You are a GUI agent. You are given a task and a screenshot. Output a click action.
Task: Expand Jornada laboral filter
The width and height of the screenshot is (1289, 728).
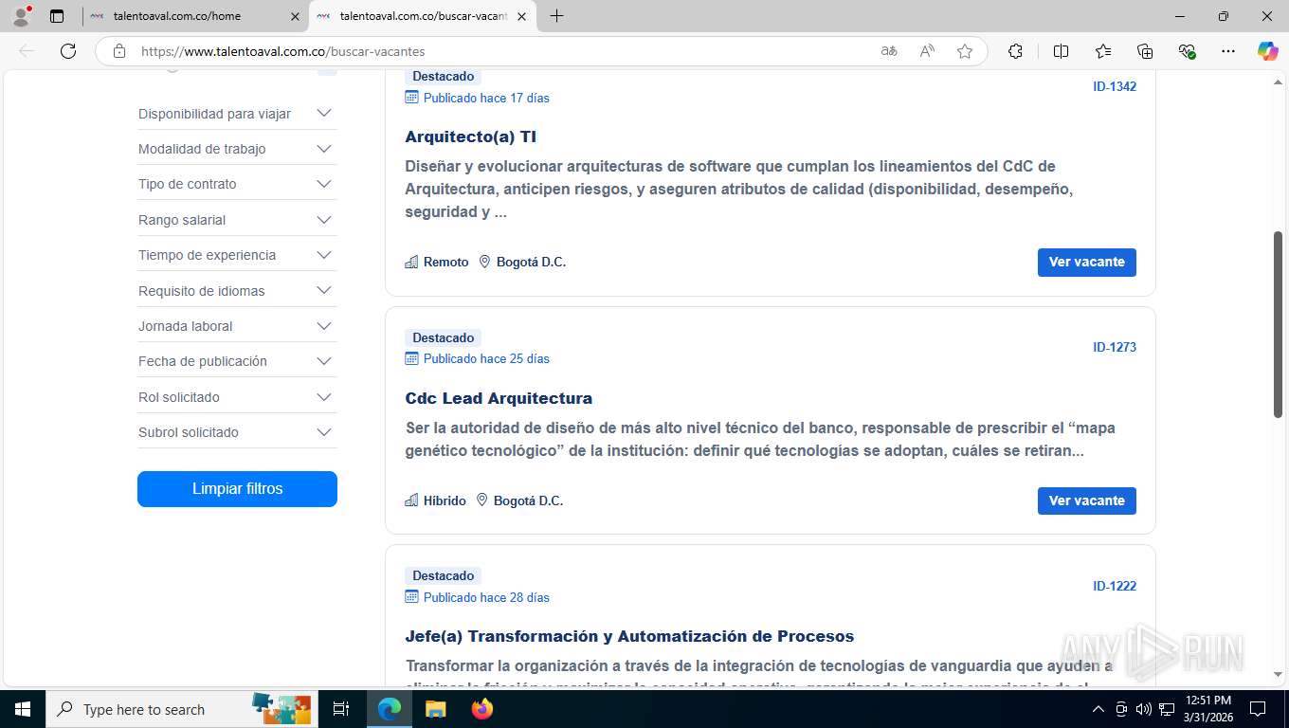(x=237, y=326)
